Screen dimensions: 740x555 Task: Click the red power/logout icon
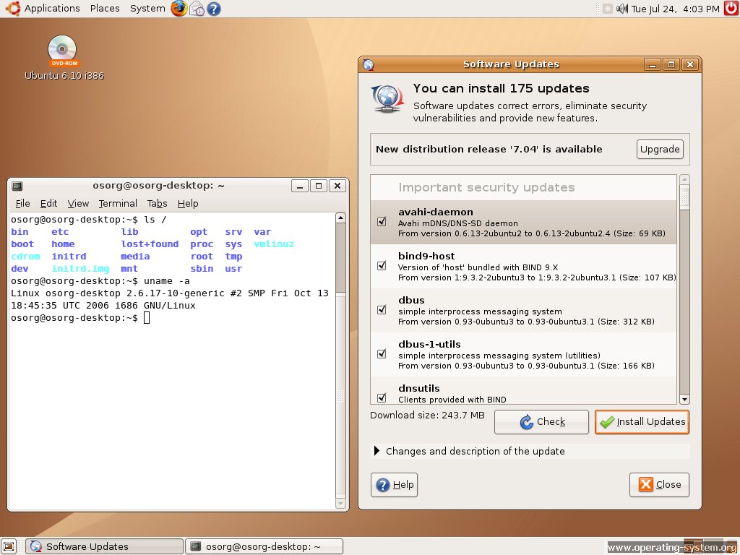coord(731,9)
